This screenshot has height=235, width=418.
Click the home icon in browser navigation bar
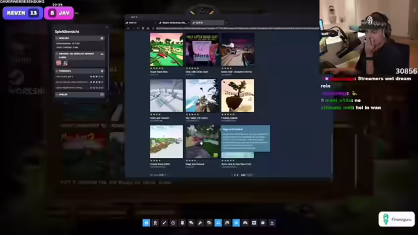click(x=148, y=28)
